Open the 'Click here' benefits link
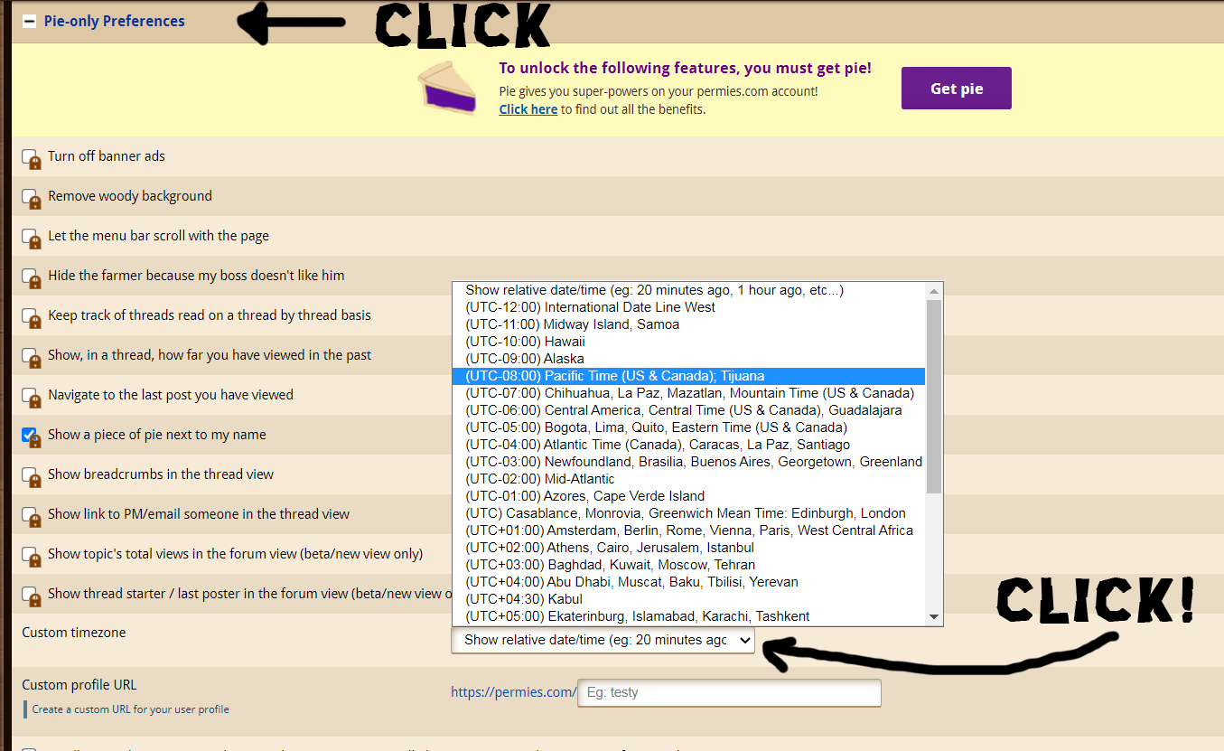 (x=528, y=109)
